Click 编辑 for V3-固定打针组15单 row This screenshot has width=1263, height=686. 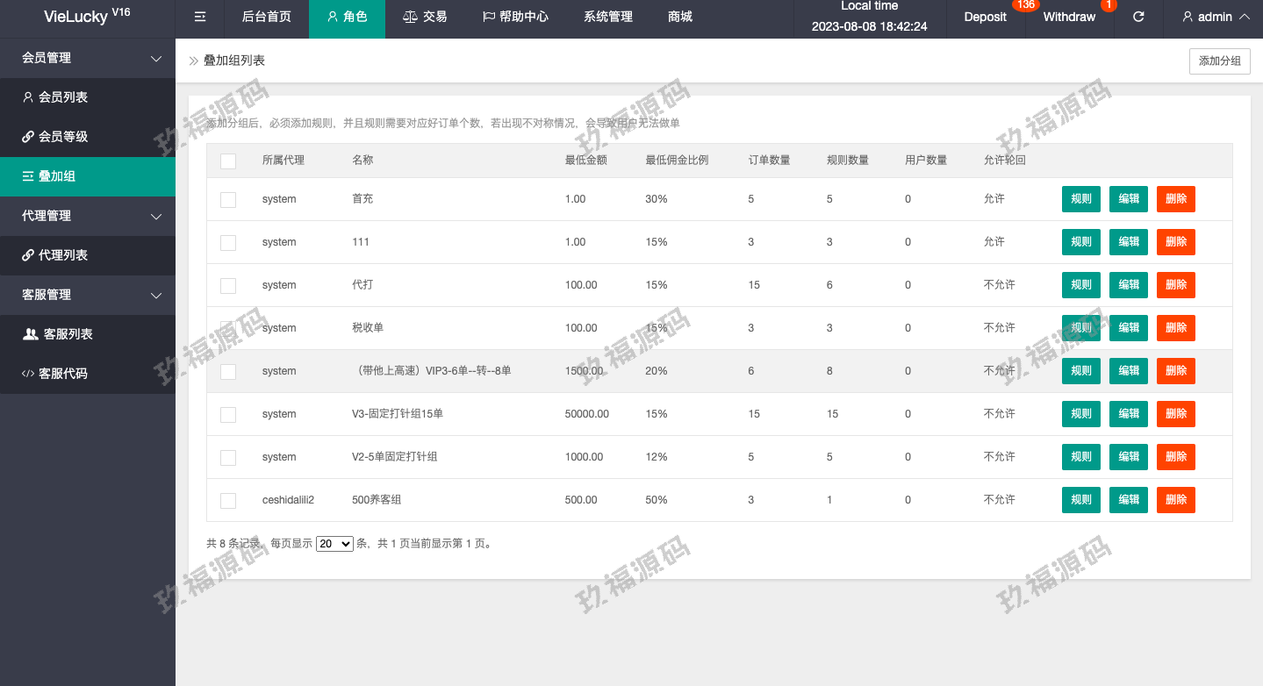(1128, 414)
